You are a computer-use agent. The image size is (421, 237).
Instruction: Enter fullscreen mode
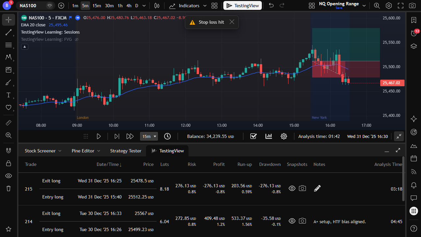tap(400, 6)
